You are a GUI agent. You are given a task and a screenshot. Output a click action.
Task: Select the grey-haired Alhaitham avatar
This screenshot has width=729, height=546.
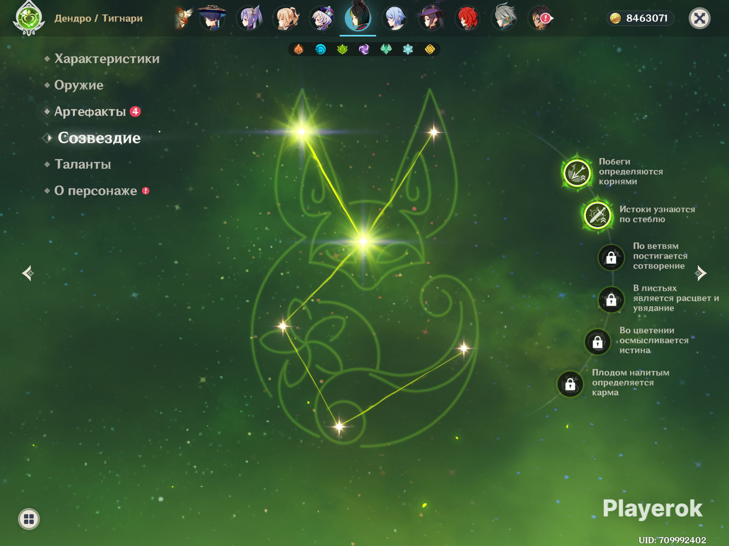pos(504,18)
